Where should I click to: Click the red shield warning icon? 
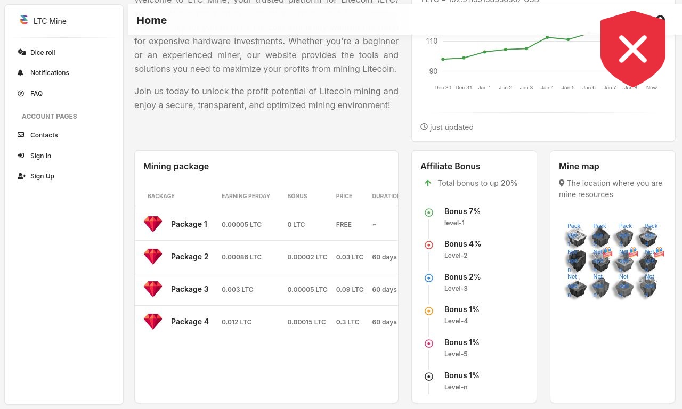tap(633, 48)
